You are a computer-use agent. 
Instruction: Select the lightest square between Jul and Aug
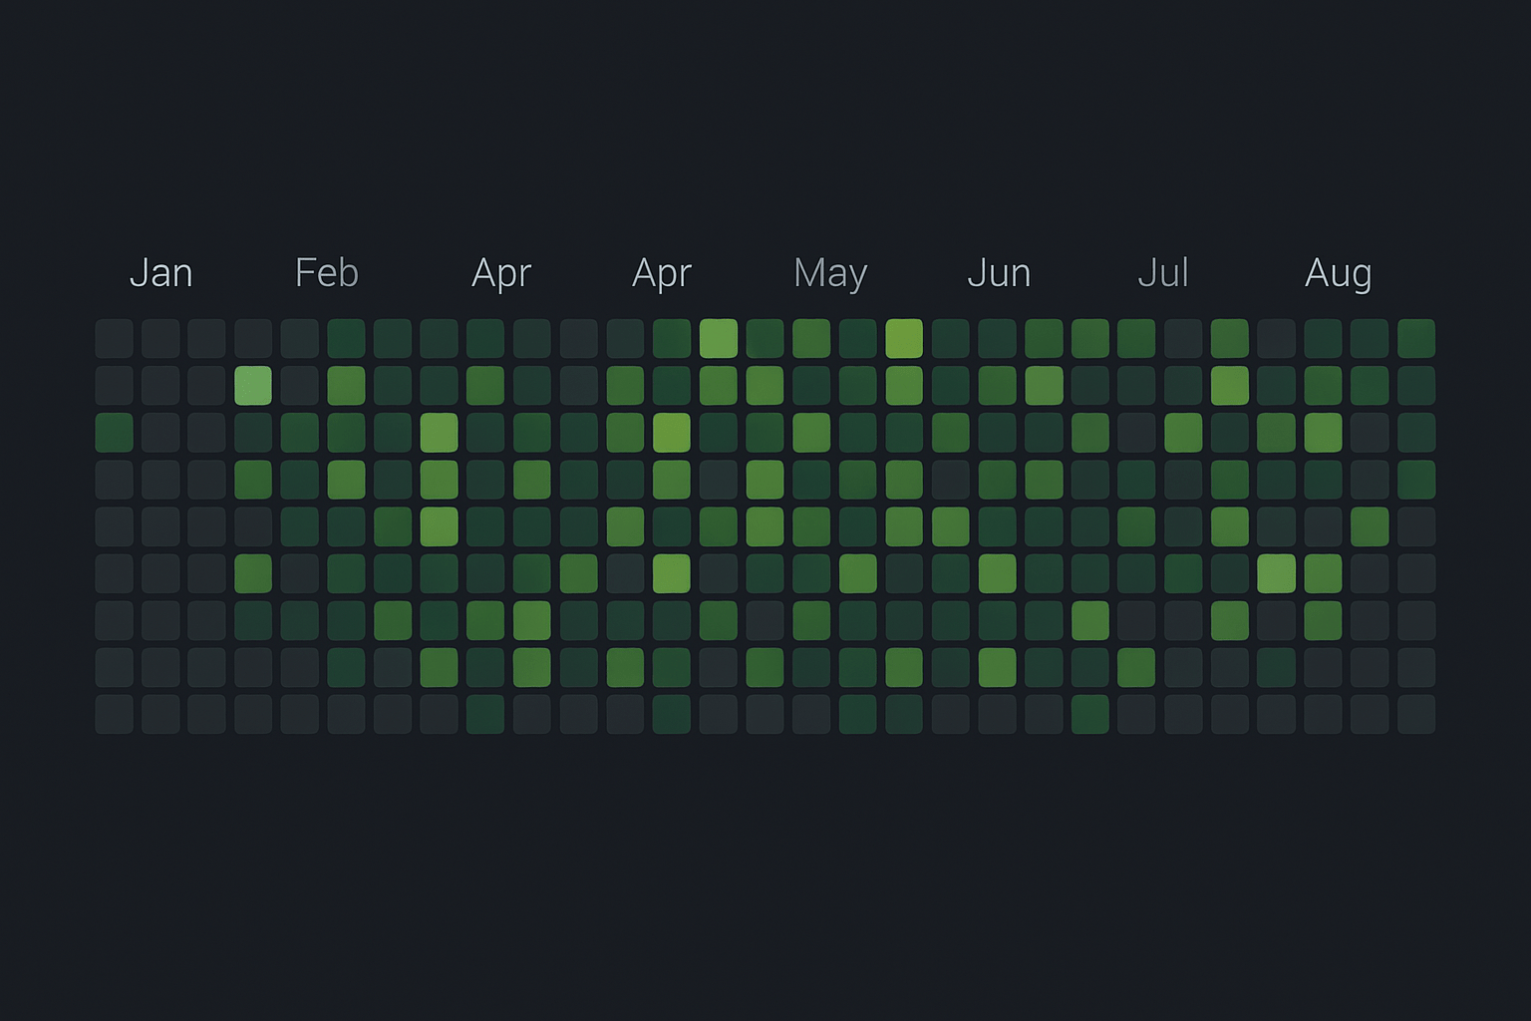pyautogui.click(x=1277, y=573)
